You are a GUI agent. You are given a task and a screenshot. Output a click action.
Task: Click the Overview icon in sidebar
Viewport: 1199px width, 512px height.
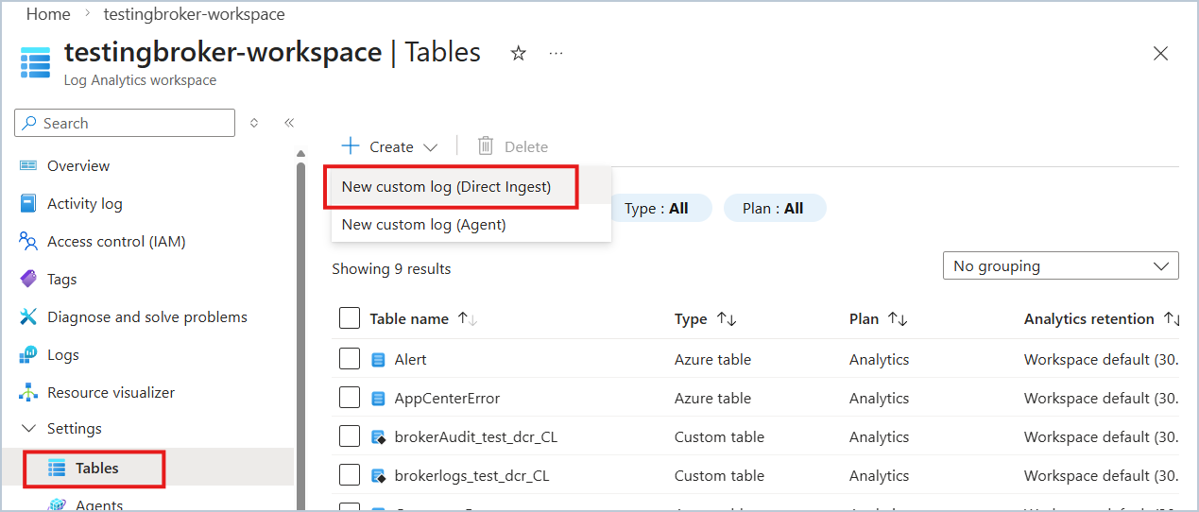(28, 165)
